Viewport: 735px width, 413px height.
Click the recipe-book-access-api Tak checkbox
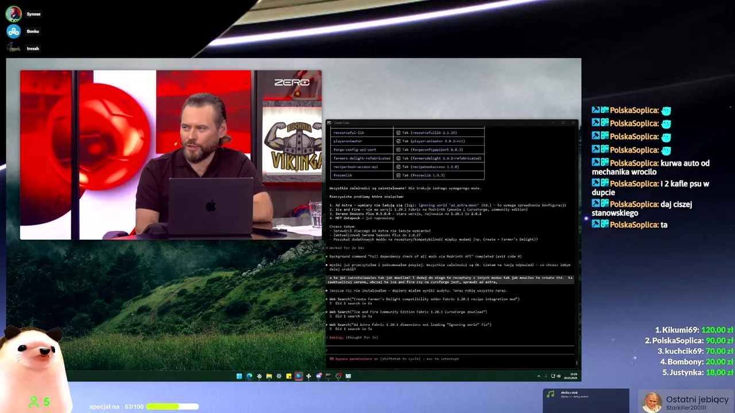tap(398, 167)
